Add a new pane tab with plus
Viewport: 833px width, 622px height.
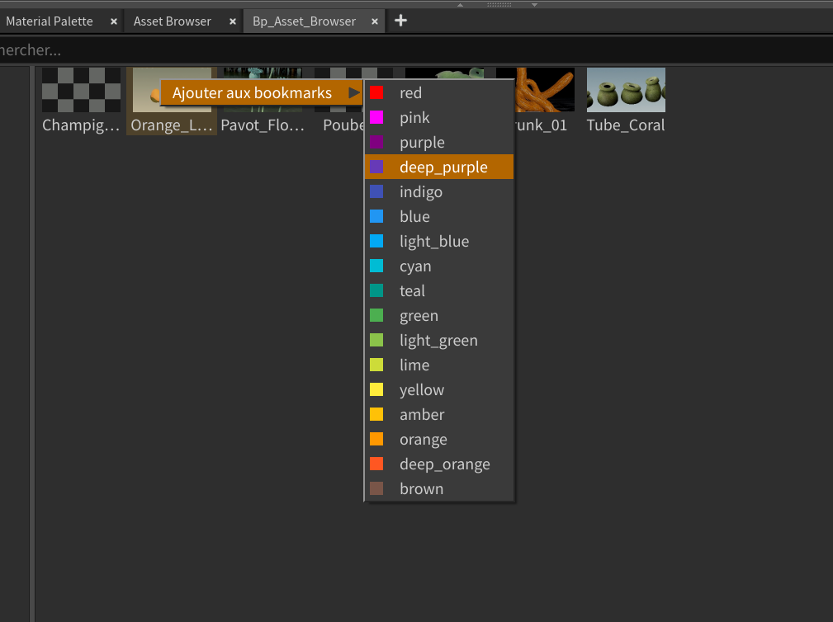tap(401, 21)
